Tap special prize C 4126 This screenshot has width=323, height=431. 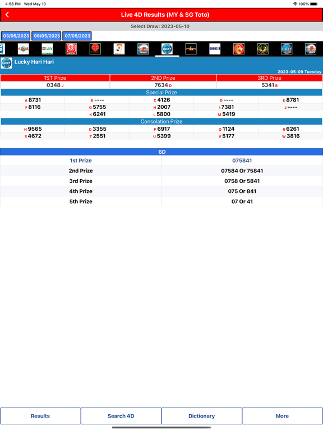pos(161,100)
